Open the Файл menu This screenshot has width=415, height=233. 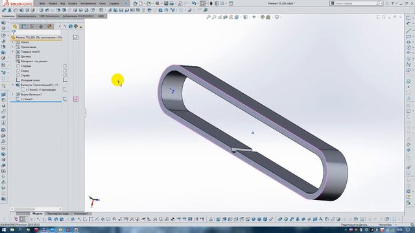[42, 3]
